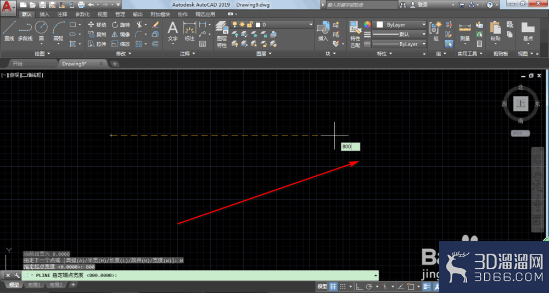The image size is (549, 293).
Task: Toggle polar tracking in status bar
Action: coord(369,286)
